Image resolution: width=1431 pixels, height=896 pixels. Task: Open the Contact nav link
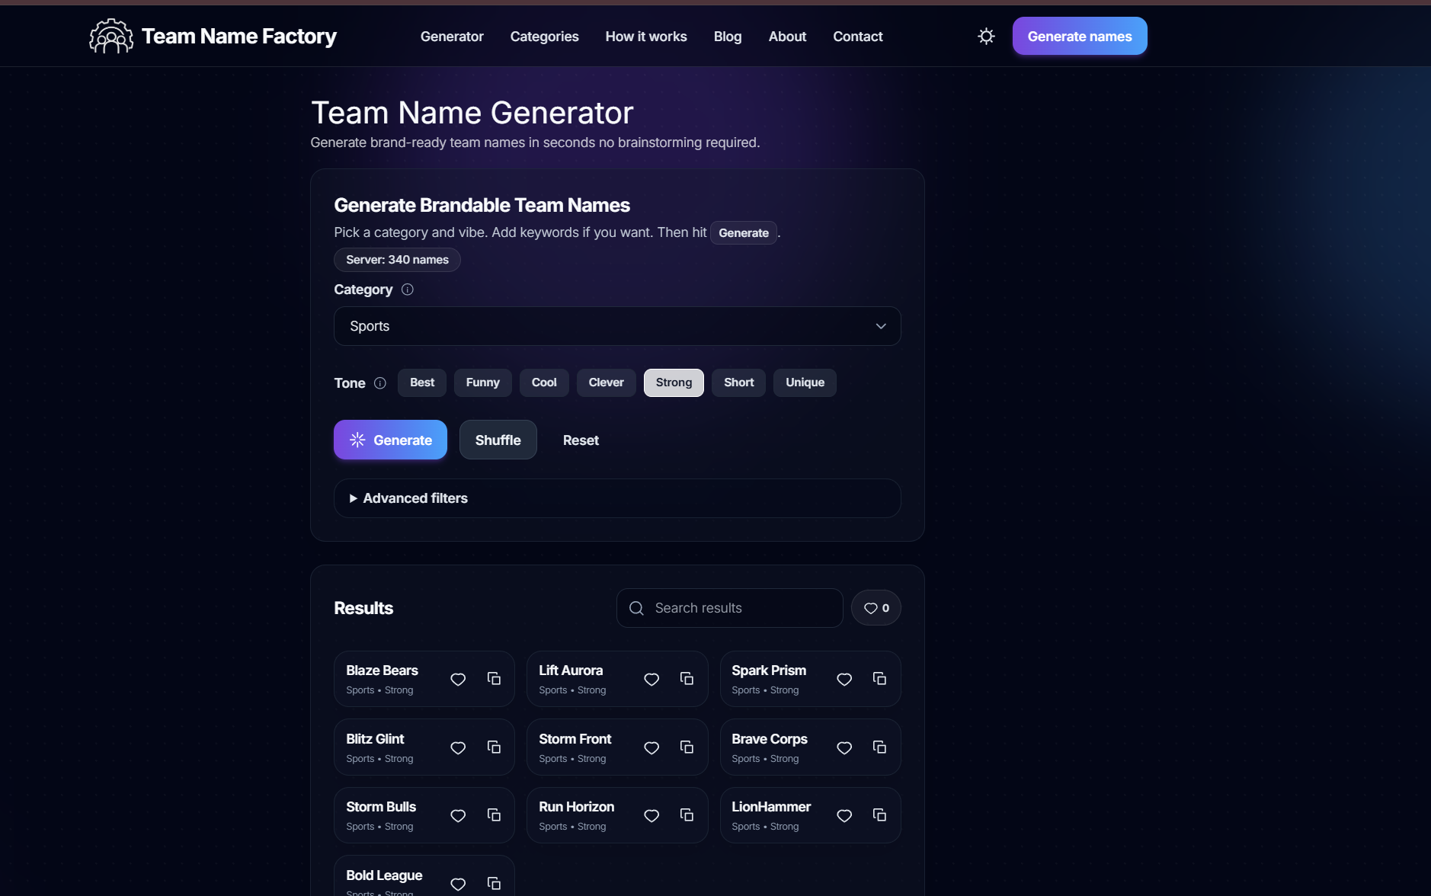pyautogui.click(x=858, y=37)
